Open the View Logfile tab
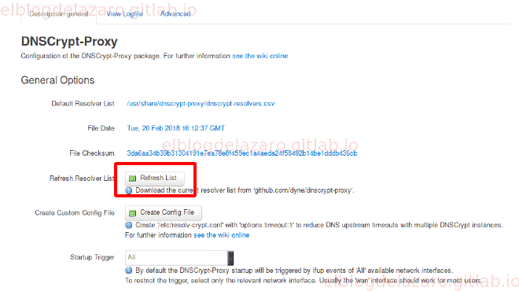The height and width of the screenshot is (291, 519). [124, 14]
